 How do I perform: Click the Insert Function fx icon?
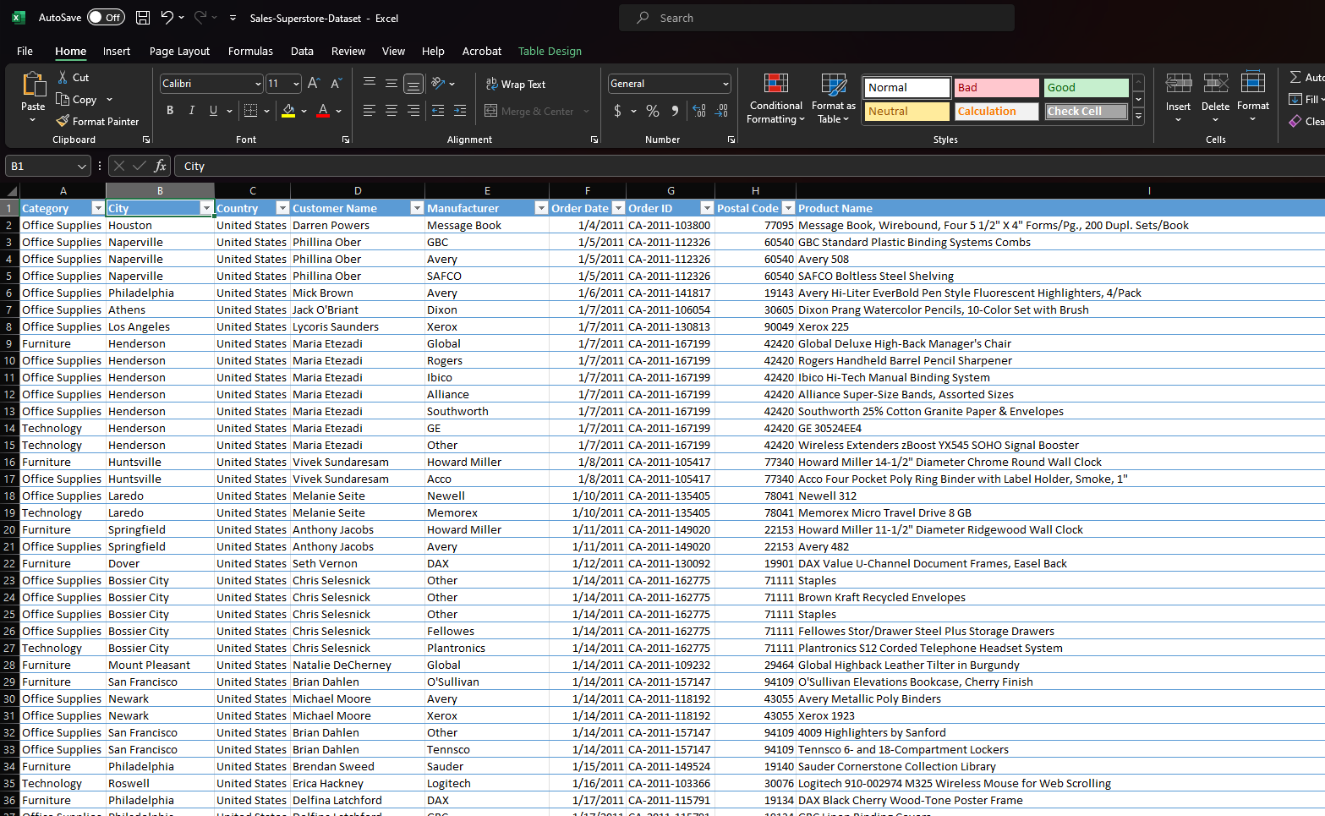160,166
